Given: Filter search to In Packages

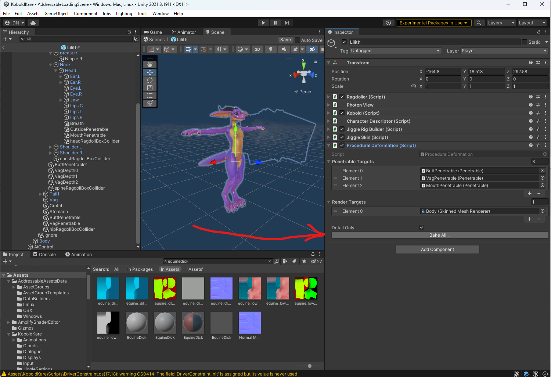Looking at the screenshot, I should pos(140,269).
